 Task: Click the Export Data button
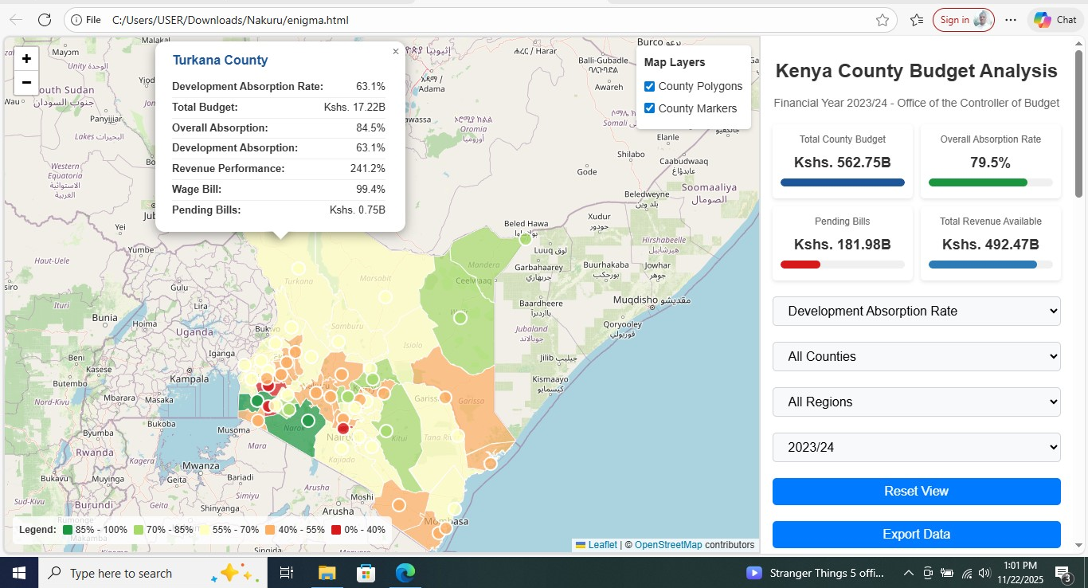coord(916,535)
